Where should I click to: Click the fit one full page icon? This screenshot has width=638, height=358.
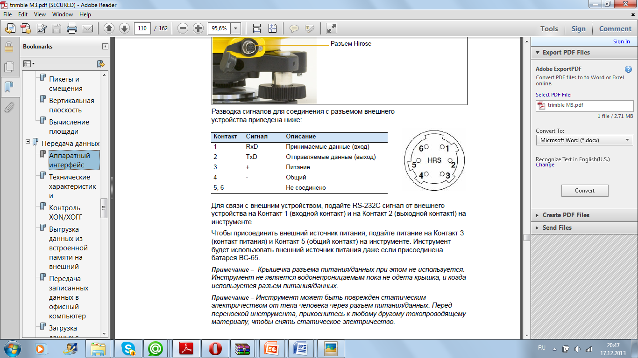pos(272,28)
